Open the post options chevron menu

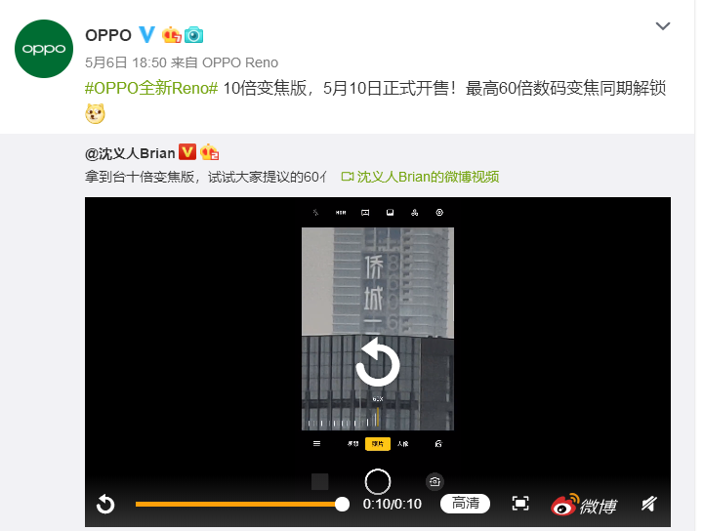[663, 26]
